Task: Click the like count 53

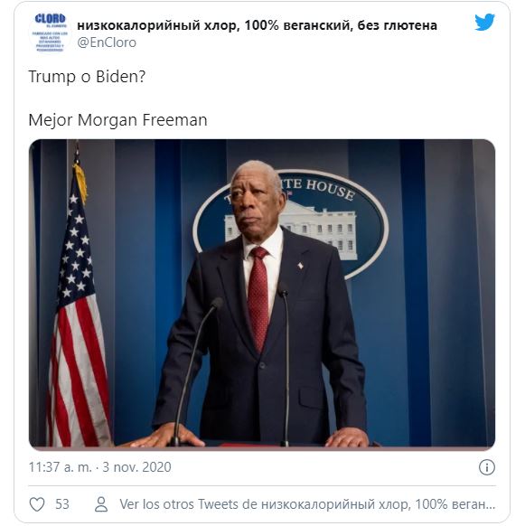Action: click(62, 504)
